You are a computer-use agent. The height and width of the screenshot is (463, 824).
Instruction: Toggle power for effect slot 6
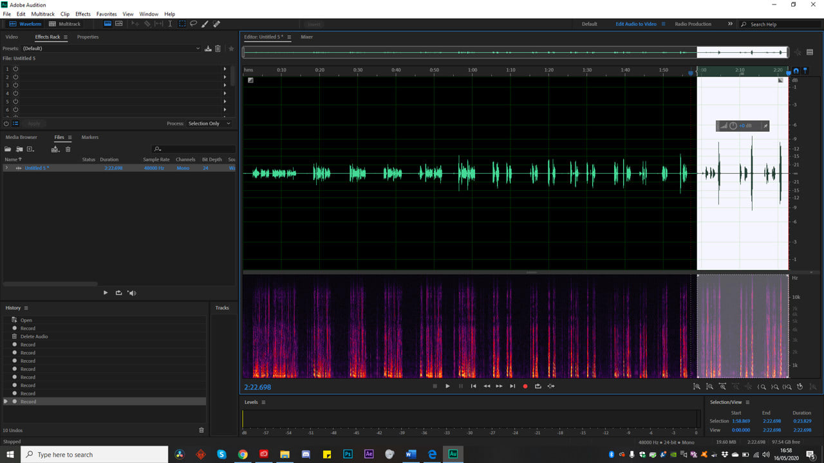coord(15,110)
